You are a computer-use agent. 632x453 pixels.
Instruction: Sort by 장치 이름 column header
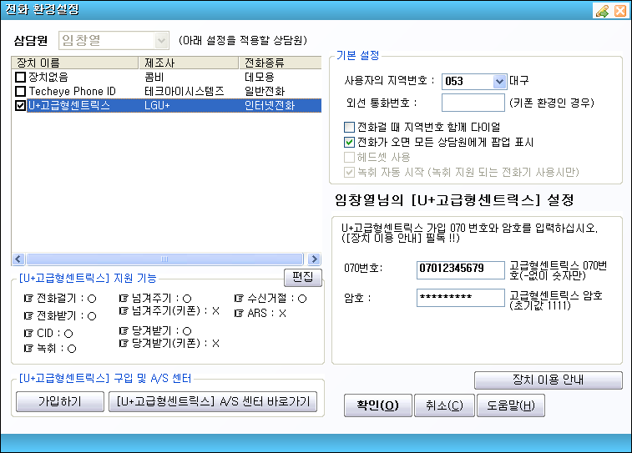[75, 63]
